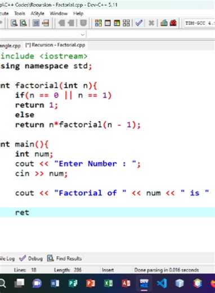This screenshot has width=215, height=293.
Task: Click the 'Enter Number : ' cout line
Action: [x=78, y=163]
